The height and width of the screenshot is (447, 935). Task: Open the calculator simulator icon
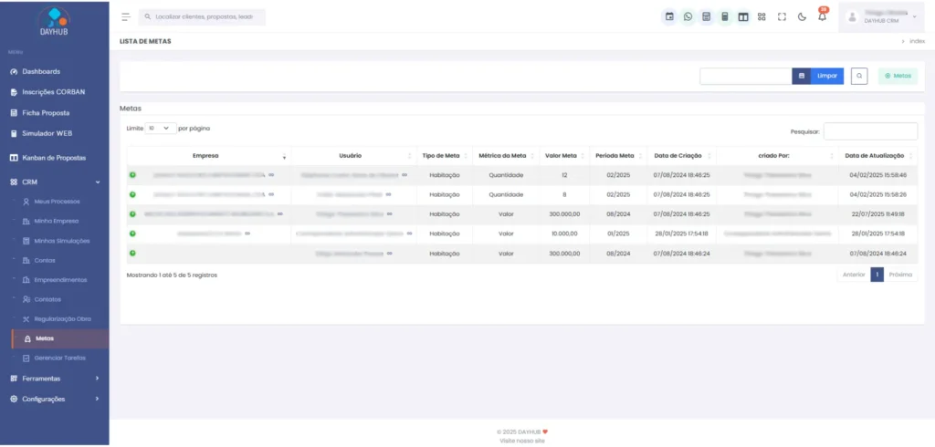724,16
